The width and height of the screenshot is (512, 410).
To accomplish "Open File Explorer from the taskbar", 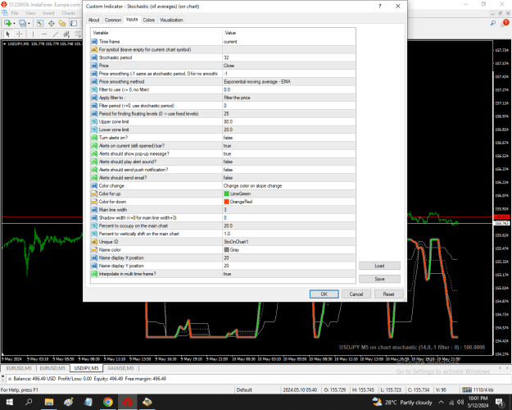I will (49, 402).
